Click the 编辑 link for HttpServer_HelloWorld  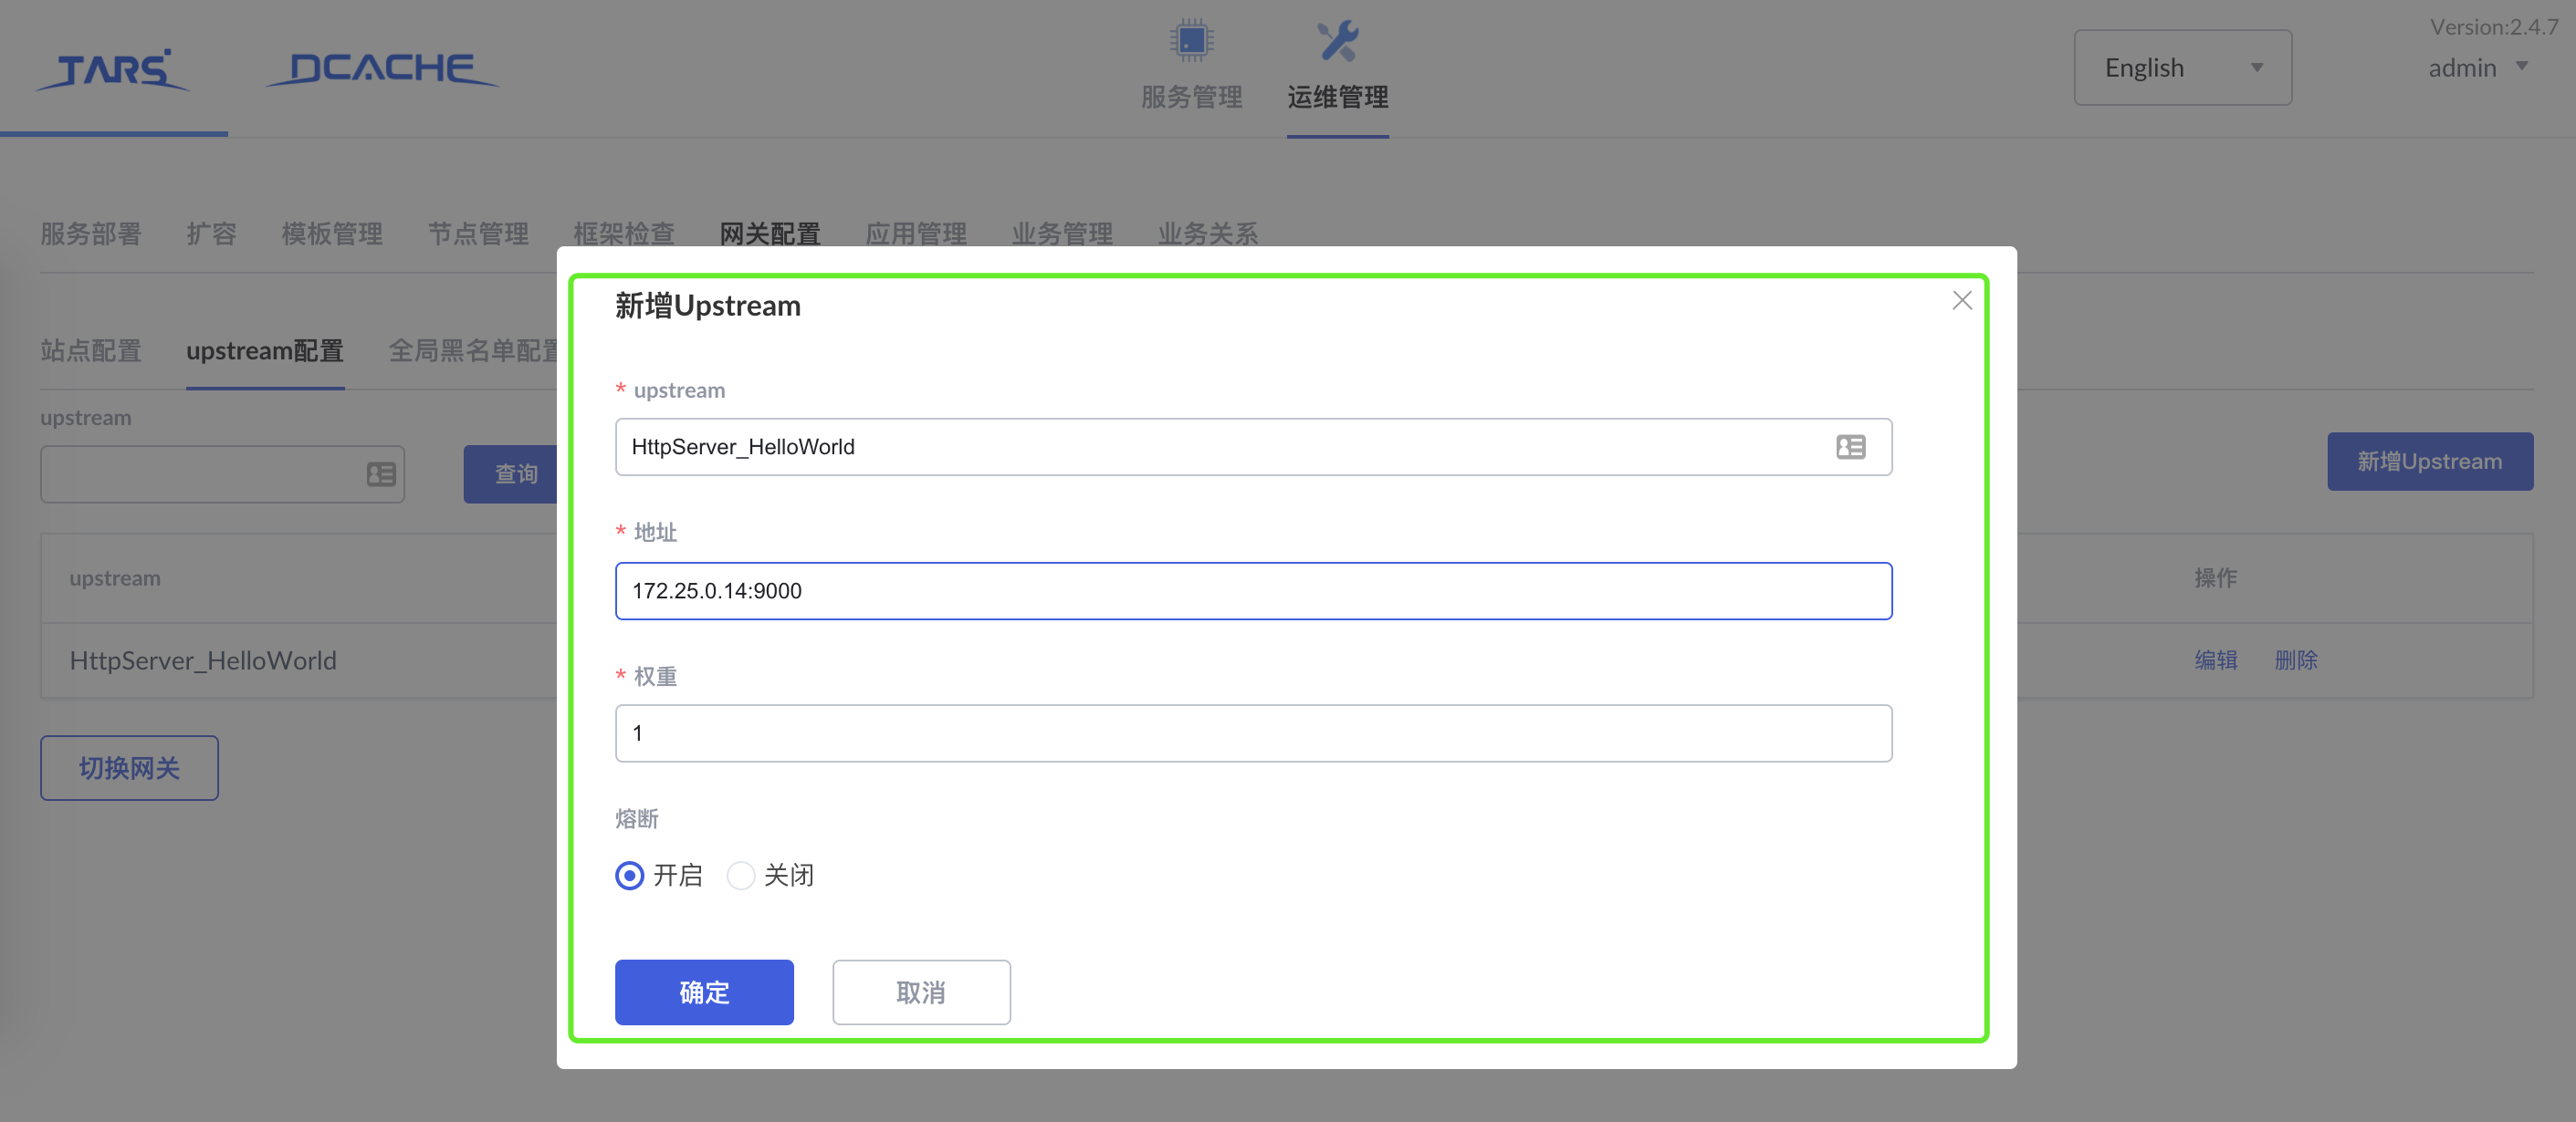(2216, 660)
